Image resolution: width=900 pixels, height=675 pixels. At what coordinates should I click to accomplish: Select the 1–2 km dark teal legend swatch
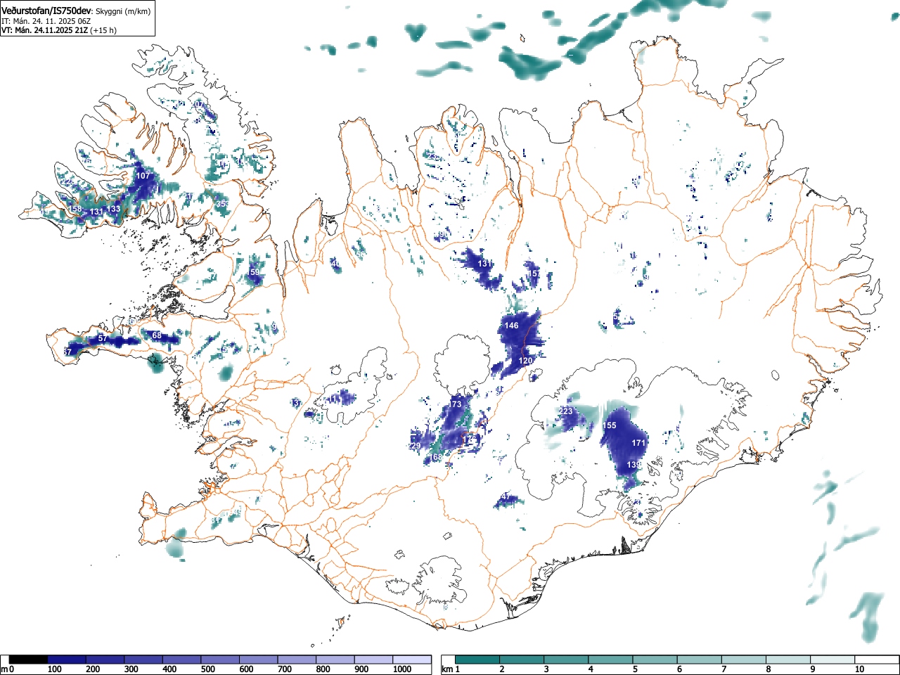click(477, 660)
